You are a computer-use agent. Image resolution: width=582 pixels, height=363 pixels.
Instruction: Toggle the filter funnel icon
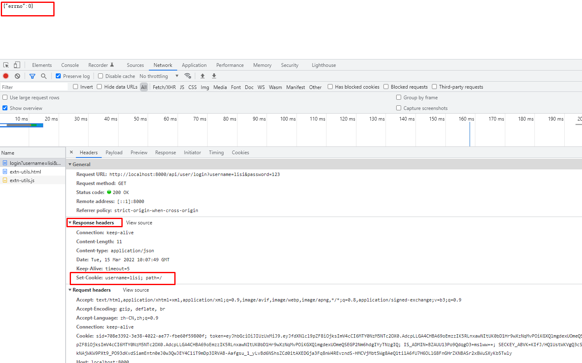coord(32,76)
